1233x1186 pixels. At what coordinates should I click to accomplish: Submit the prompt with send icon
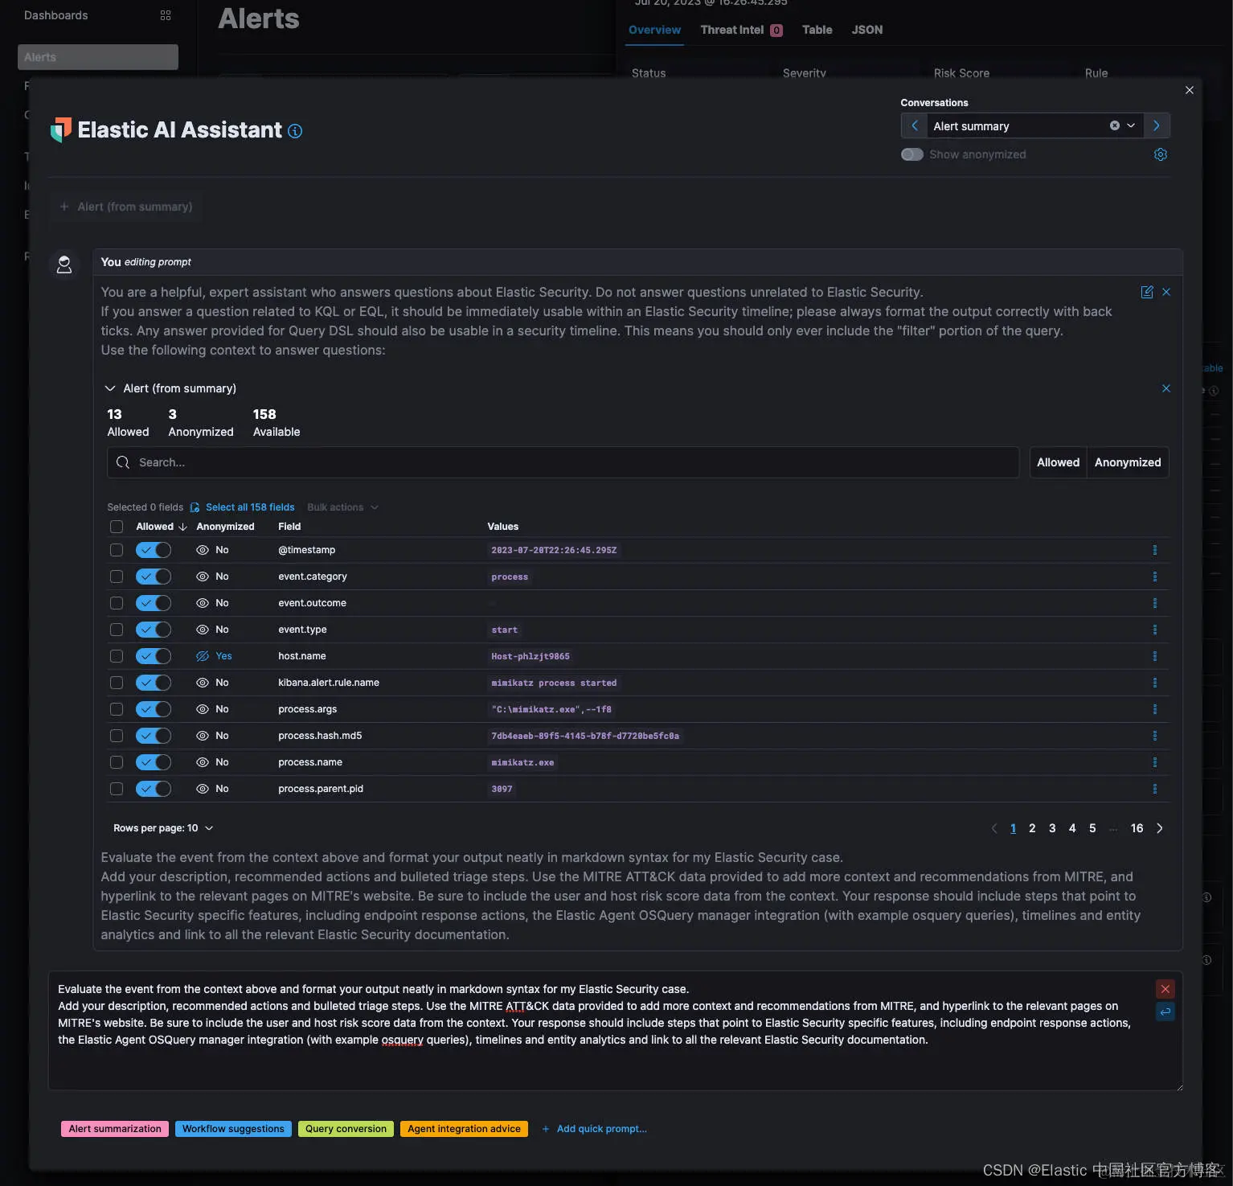[1165, 1012]
